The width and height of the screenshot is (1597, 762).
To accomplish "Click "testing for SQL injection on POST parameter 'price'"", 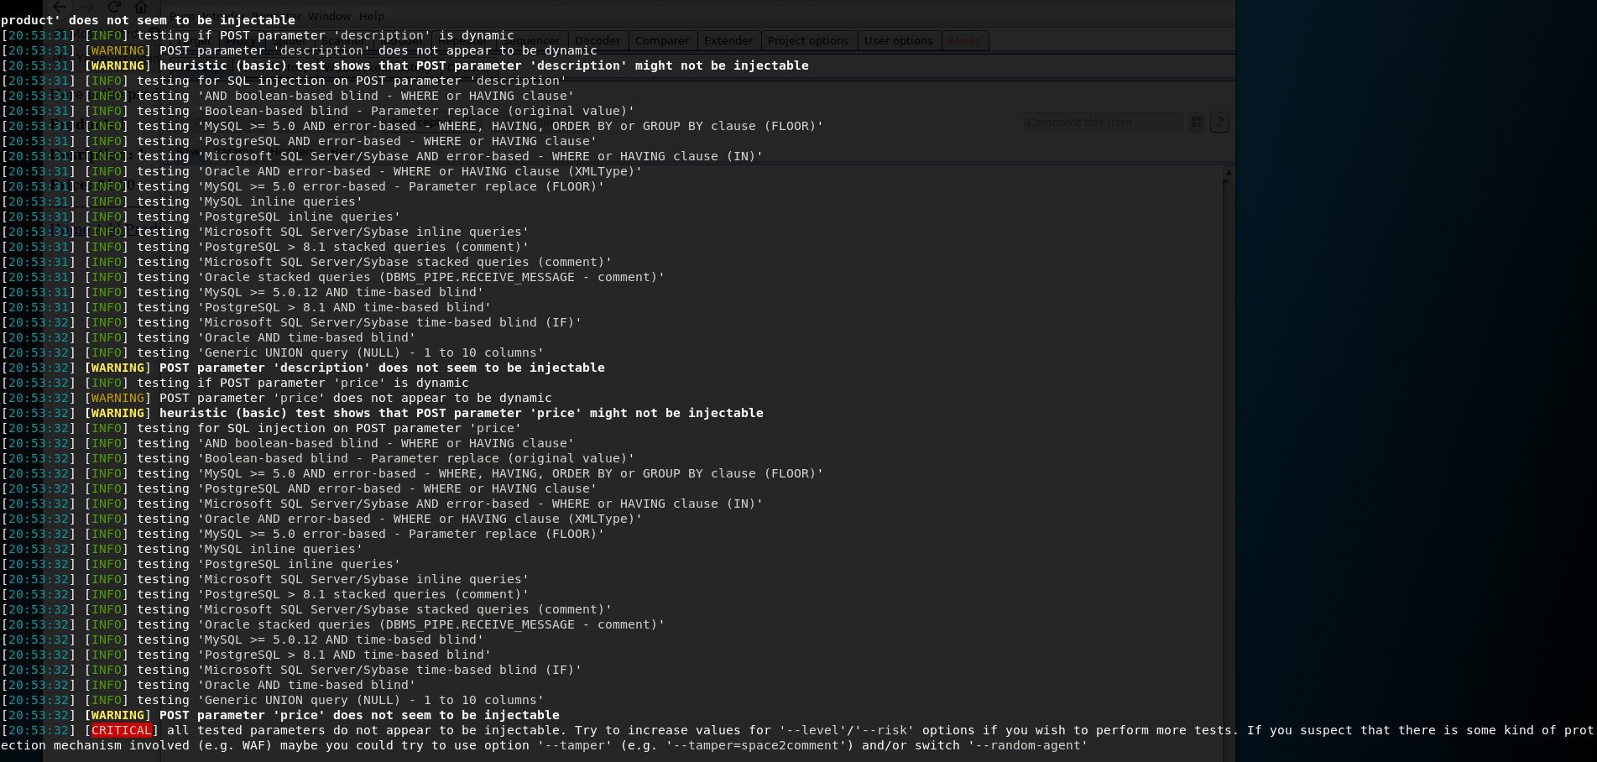I will (329, 428).
